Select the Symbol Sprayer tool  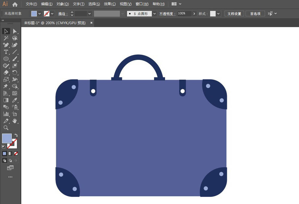pos(15,107)
